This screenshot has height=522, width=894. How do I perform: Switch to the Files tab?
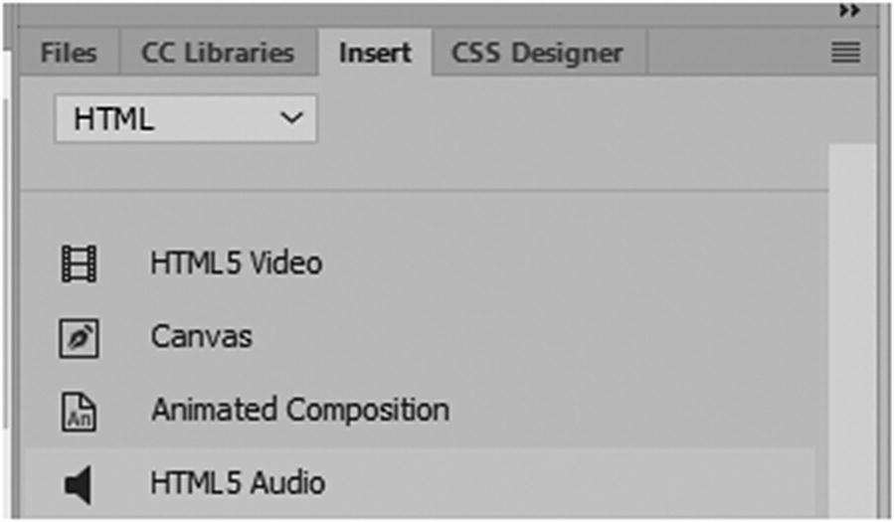pyautogui.click(x=69, y=53)
